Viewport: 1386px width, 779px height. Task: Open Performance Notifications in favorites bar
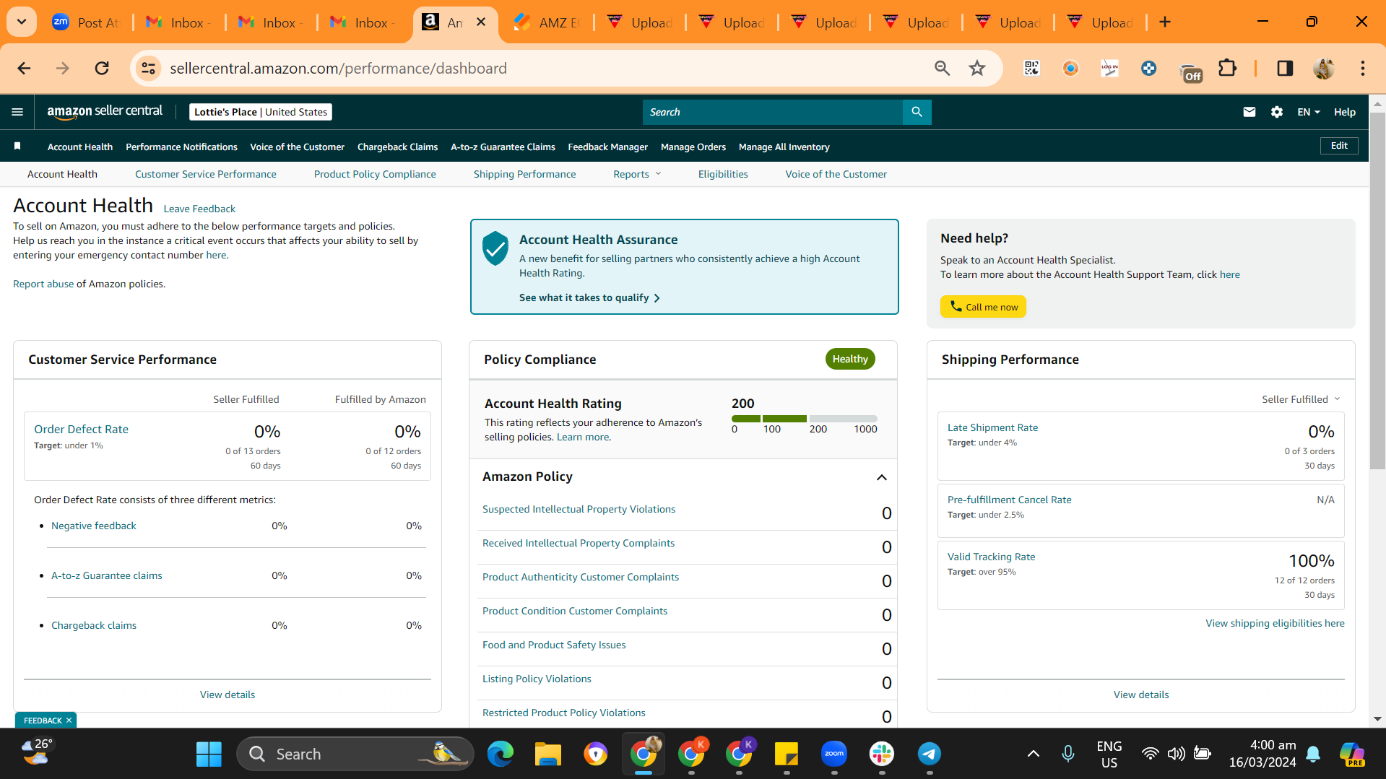[x=181, y=147]
